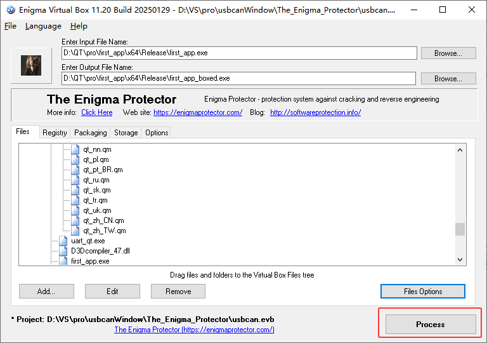Click the Enter Output File Name field
487x343 pixels.
coord(238,78)
